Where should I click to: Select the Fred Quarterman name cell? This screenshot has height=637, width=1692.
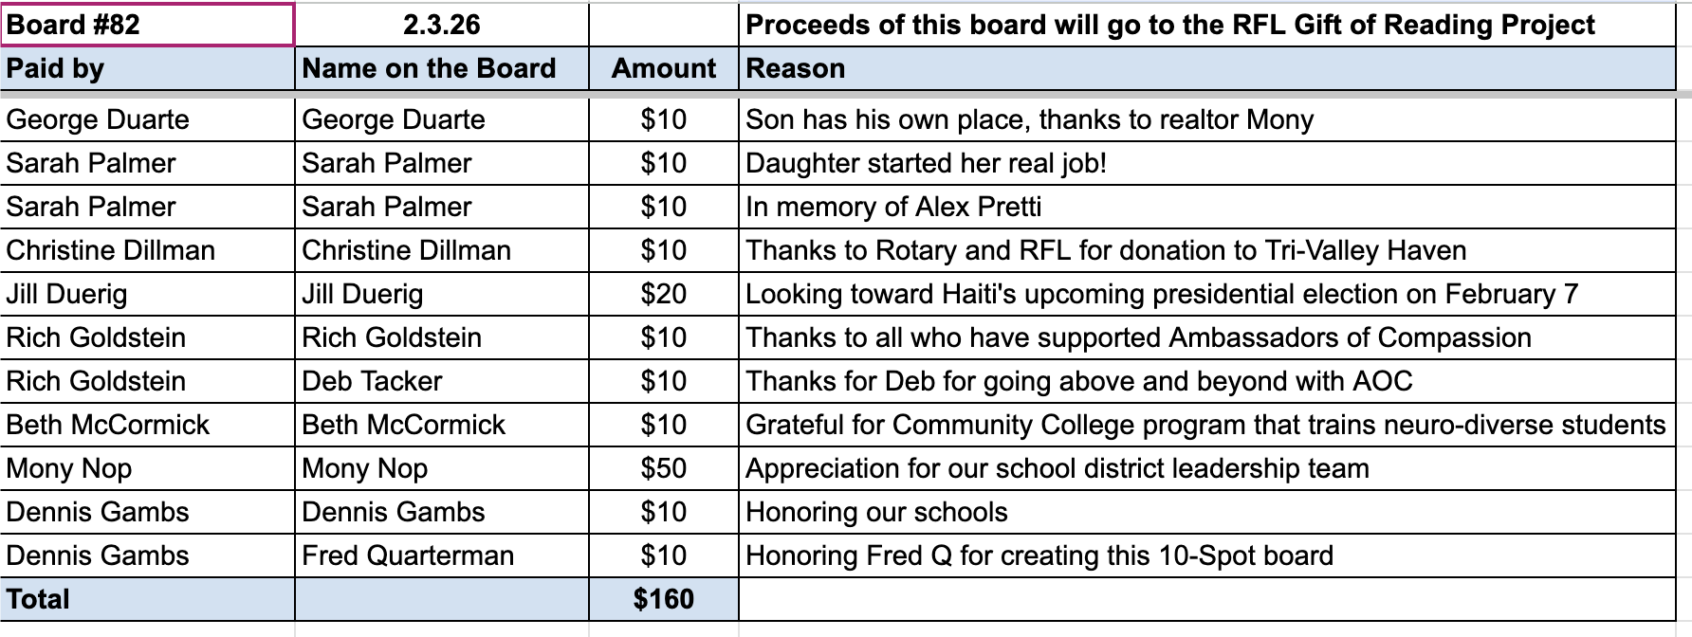[441, 555]
